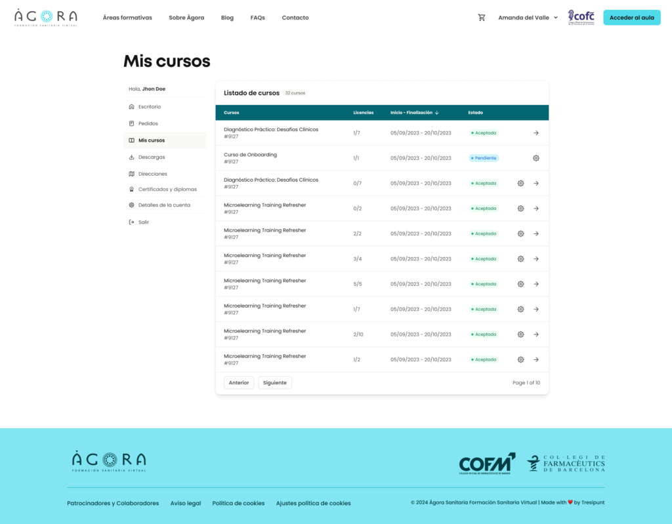The image size is (672, 524).
Task: Click the Ágora logo in the header
Action: pyautogui.click(x=46, y=18)
